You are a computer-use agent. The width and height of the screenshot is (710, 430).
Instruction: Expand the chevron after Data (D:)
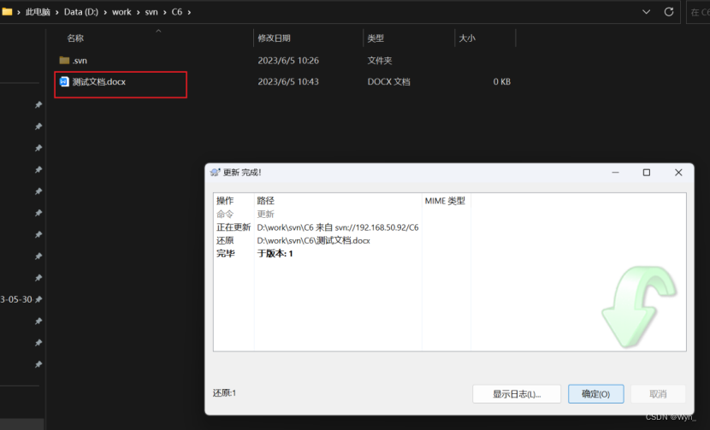(x=105, y=12)
